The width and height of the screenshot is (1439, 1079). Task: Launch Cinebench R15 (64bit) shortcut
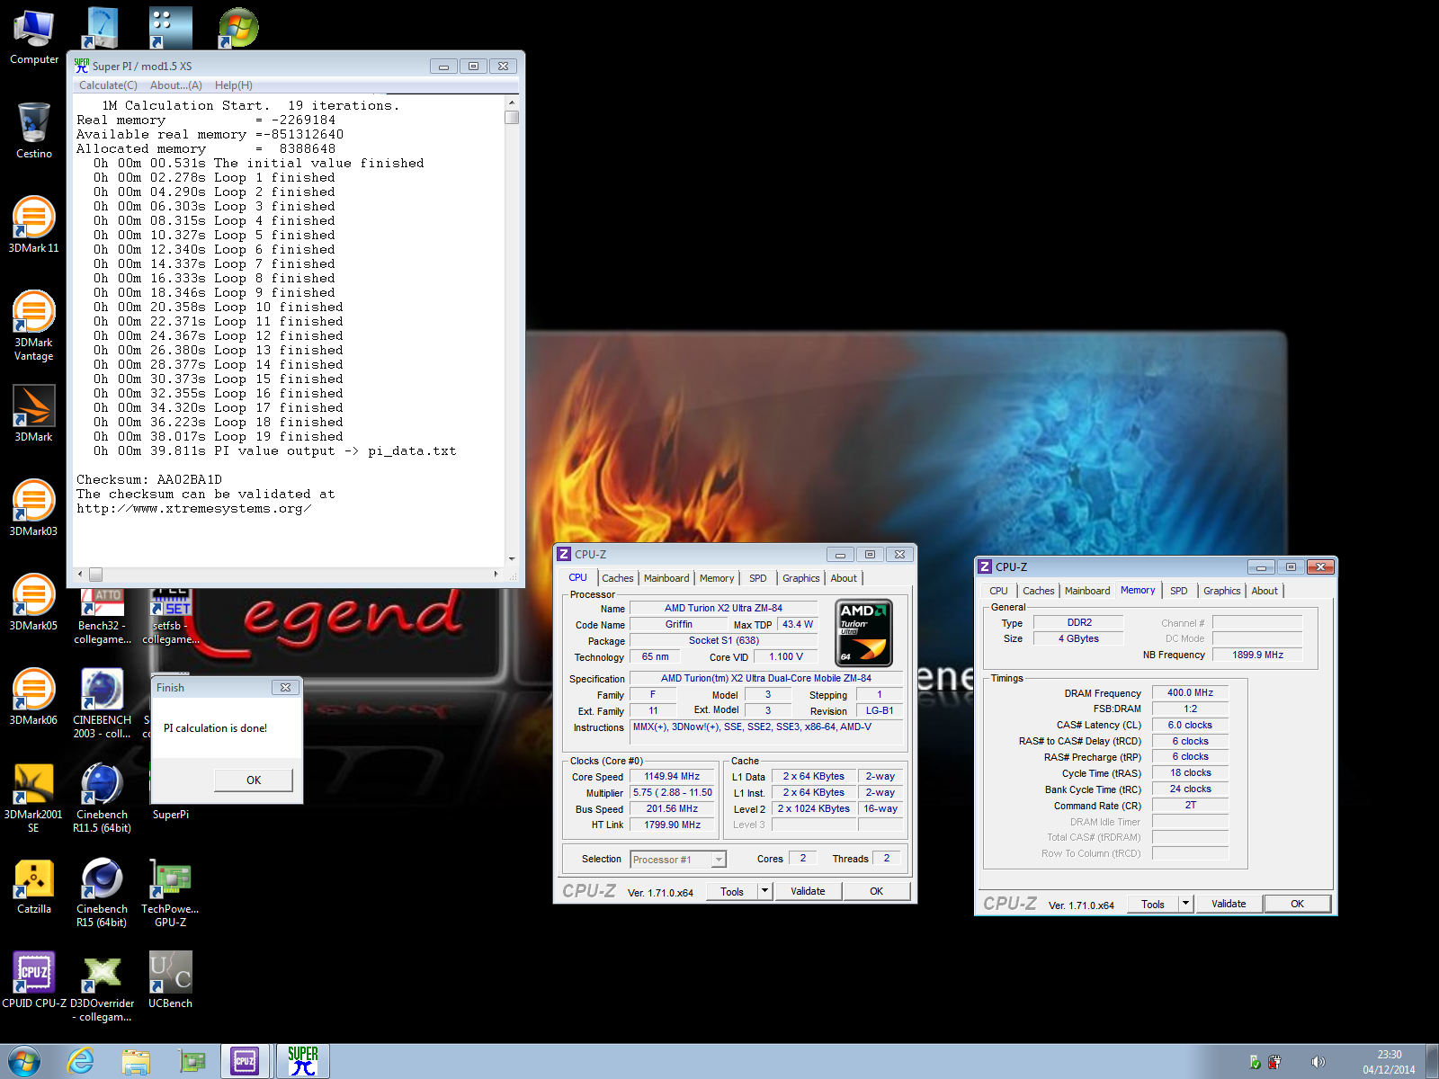point(103,892)
